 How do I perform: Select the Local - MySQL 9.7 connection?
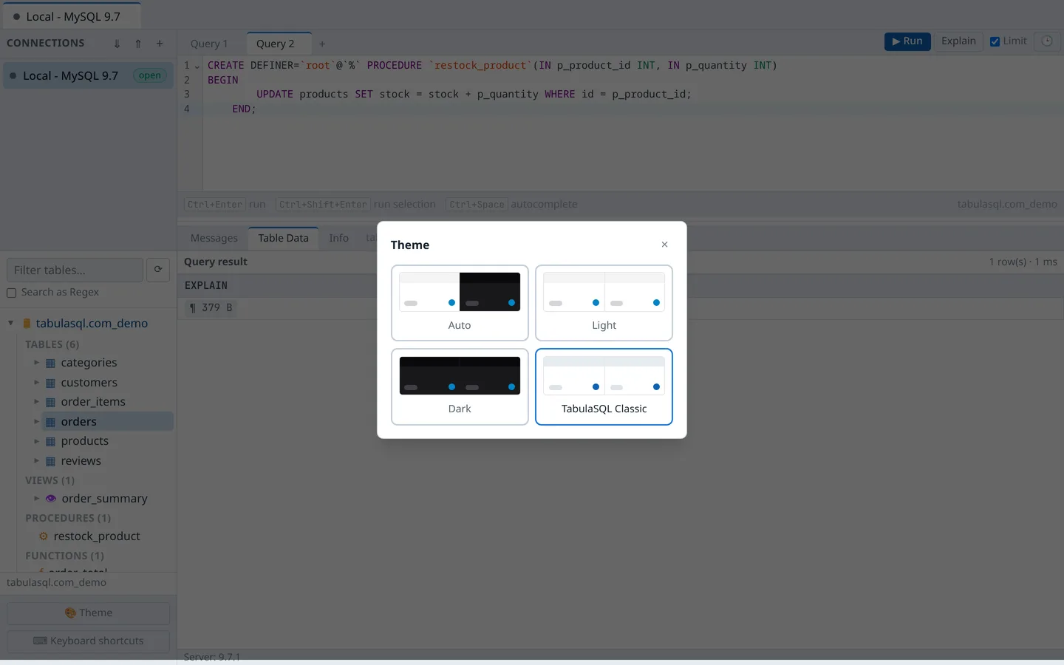88,75
